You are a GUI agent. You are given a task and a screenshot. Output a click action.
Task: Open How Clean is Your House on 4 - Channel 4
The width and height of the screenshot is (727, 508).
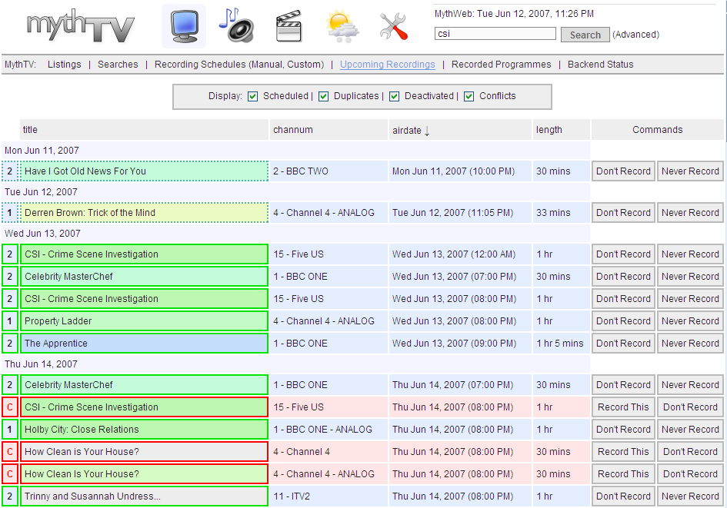144,451
